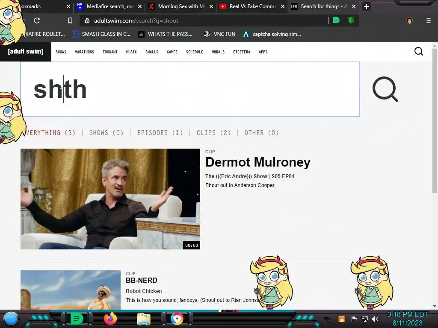
Task: Open site info via the padlock icon
Action: [87, 20]
